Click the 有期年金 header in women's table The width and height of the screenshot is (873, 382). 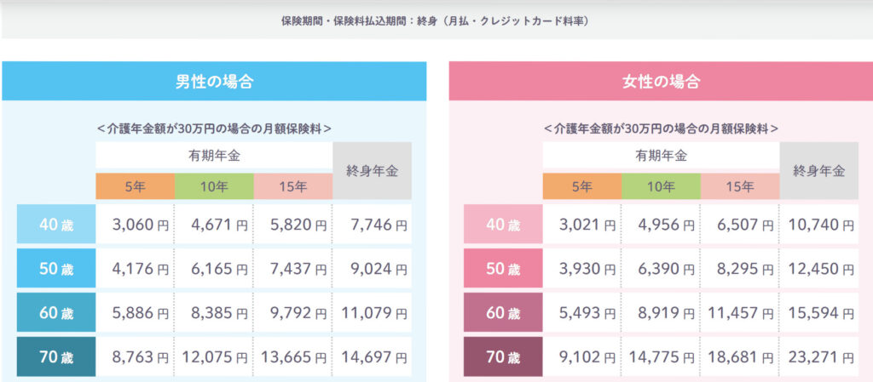pos(661,156)
